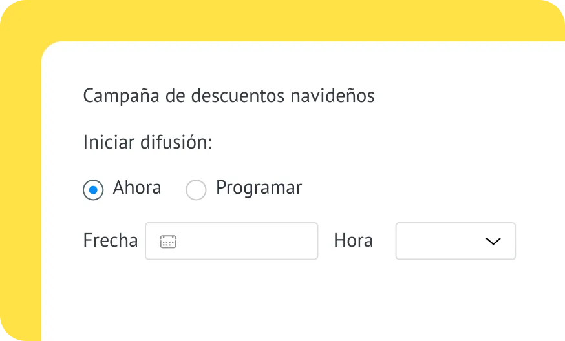This screenshot has width=565, height=341.
Task: Click the word difusión in the label
Action: point(176,142)
